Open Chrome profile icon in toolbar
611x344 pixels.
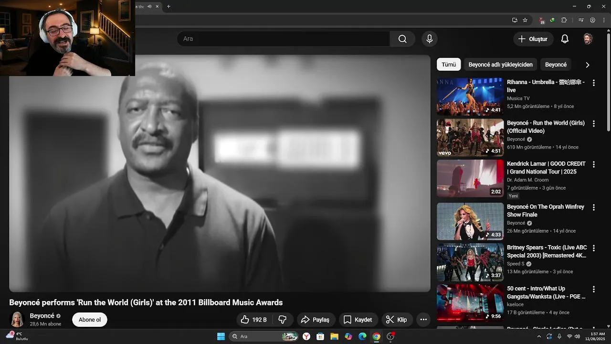click(592, 20)
